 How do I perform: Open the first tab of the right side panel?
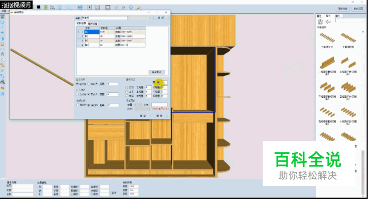point(319,16)
